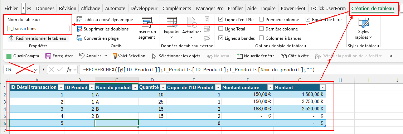Select cell containing 3 750,00 €

(x=300, y=102)
